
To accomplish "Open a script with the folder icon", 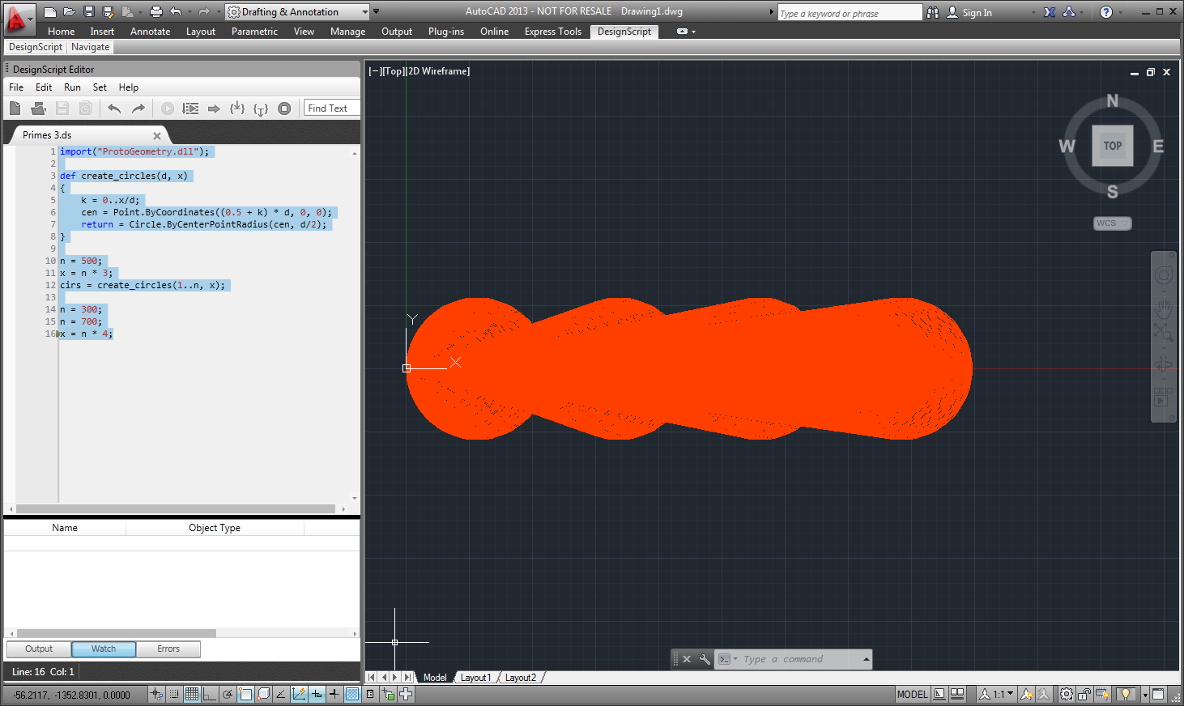I will coord(38,108).
